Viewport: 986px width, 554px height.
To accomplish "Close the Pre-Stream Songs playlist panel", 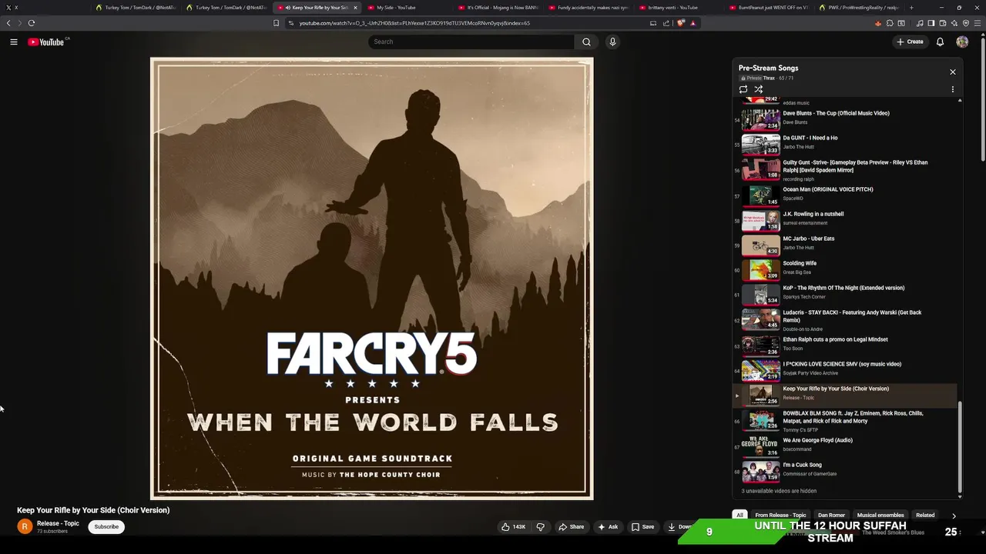I will [952, 72].
